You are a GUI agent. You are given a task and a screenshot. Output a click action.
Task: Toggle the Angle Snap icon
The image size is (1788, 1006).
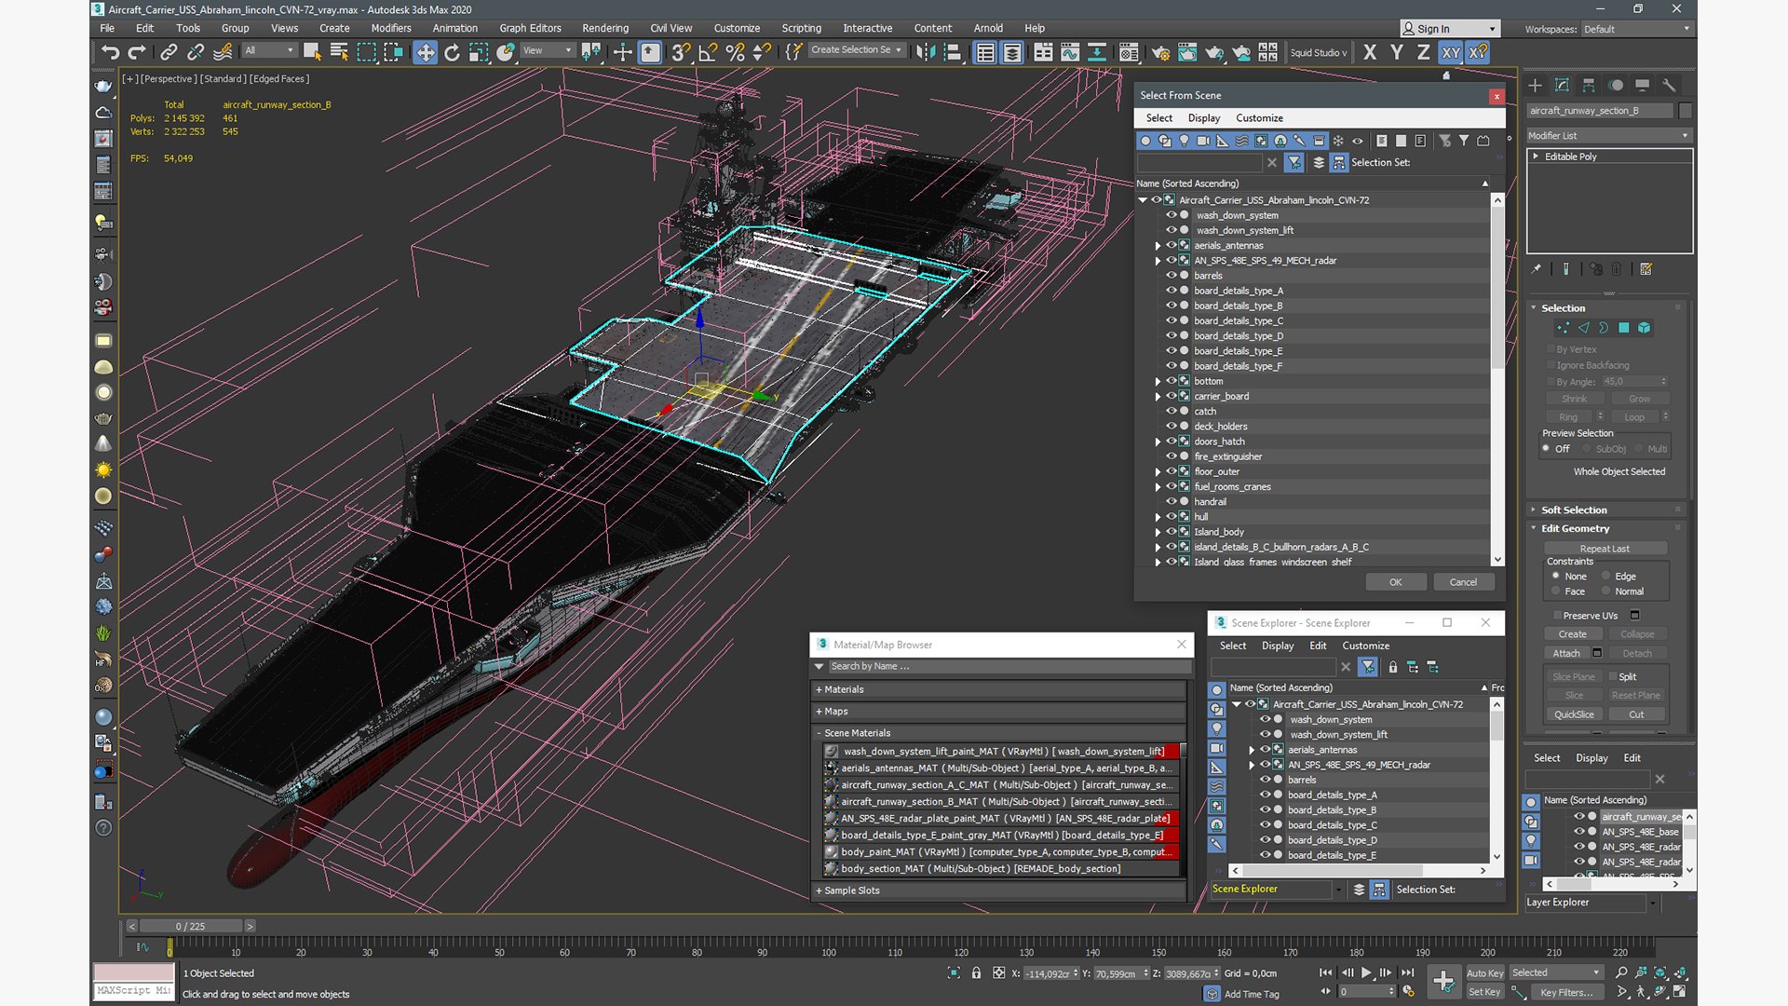[708, 52]
